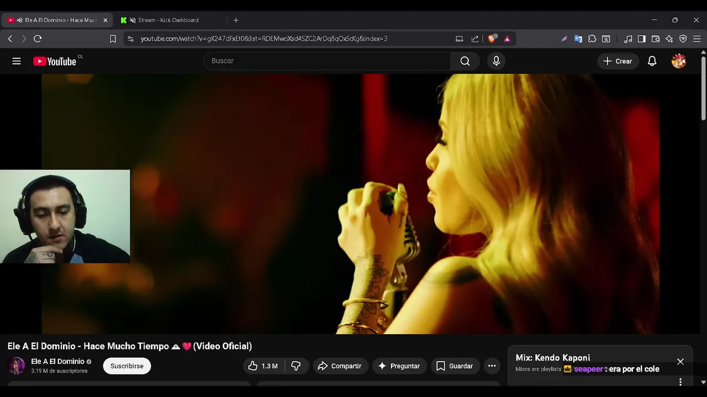The width and height of the screenshot is (707, 397).
Task: Click the browser forward arrow
Action: [x=24, y=39]
